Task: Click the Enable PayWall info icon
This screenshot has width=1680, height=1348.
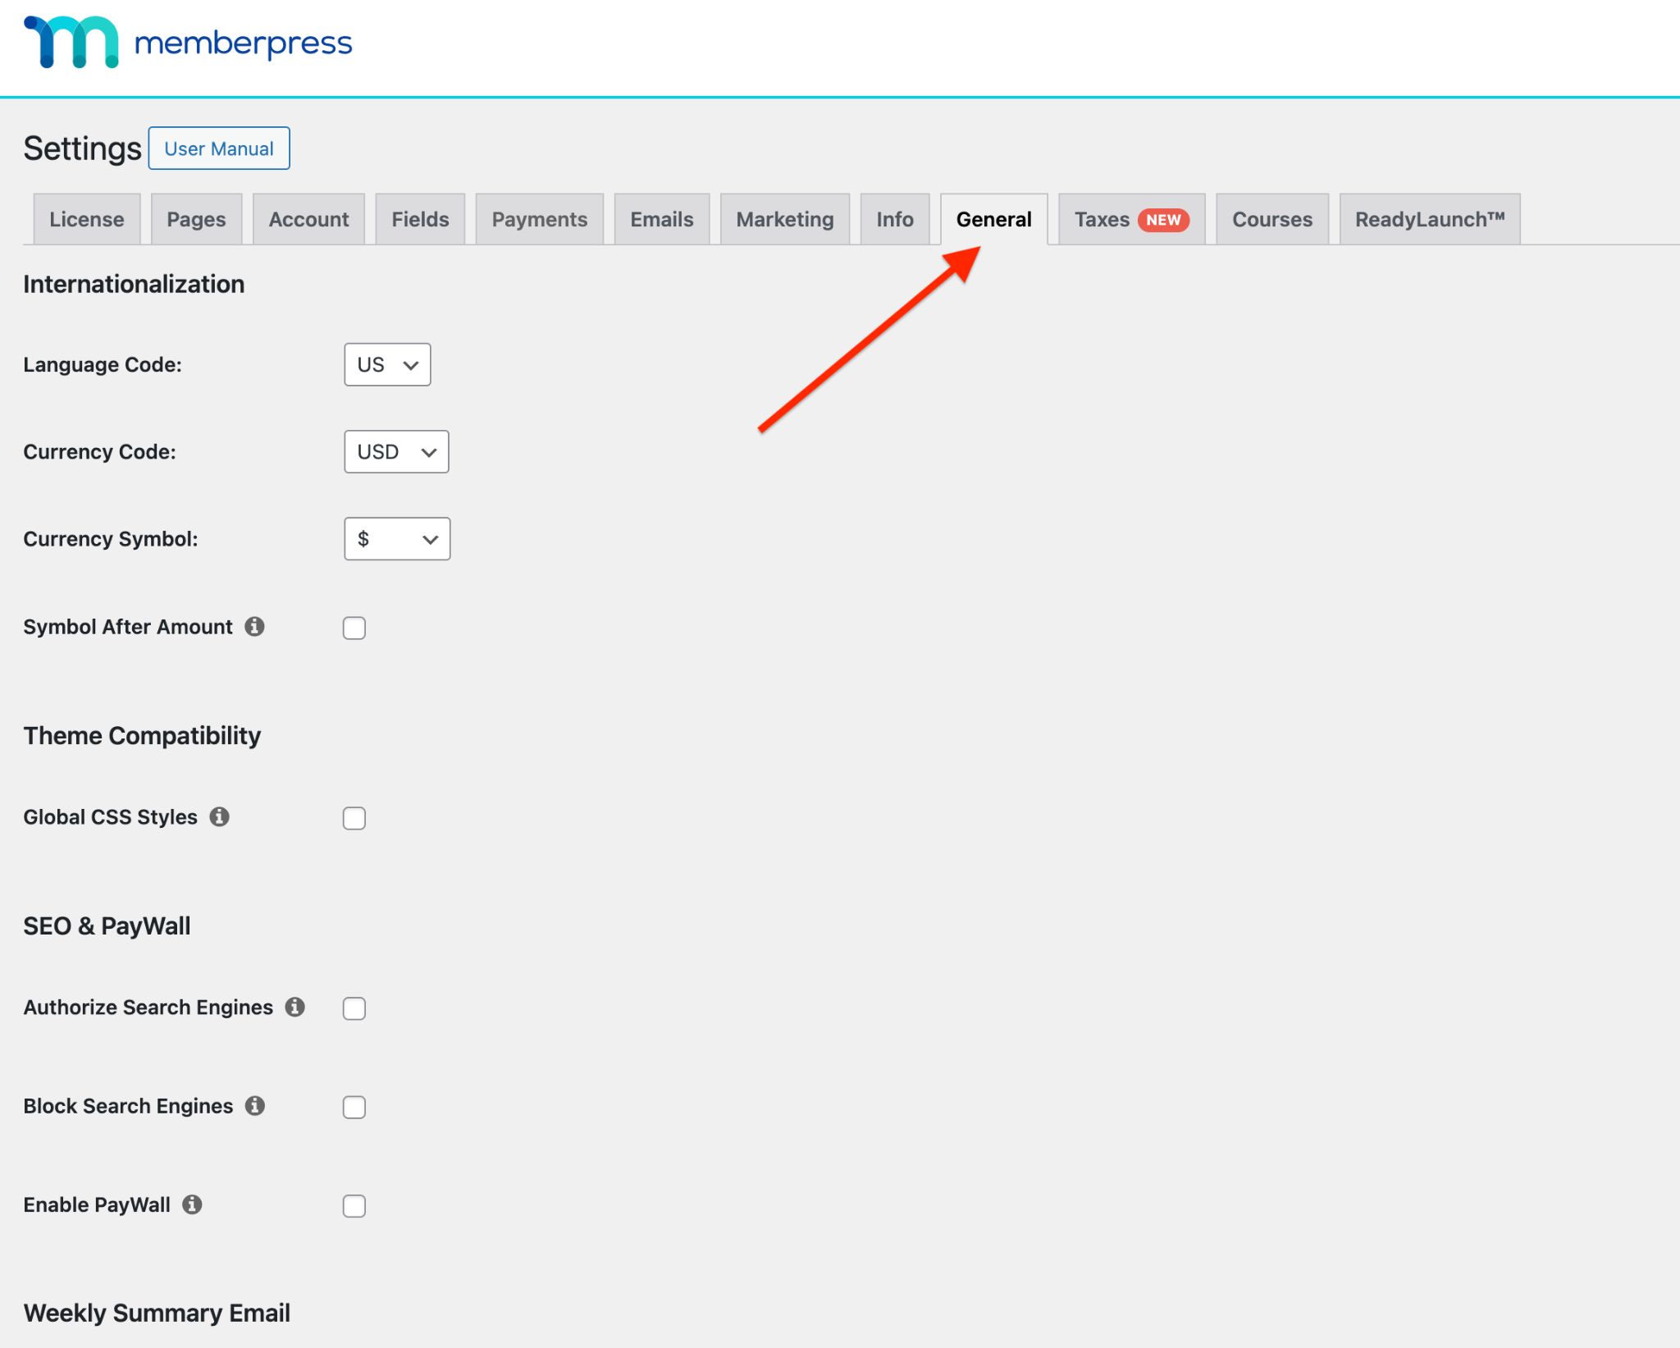Action: [x=192, y=1204]
